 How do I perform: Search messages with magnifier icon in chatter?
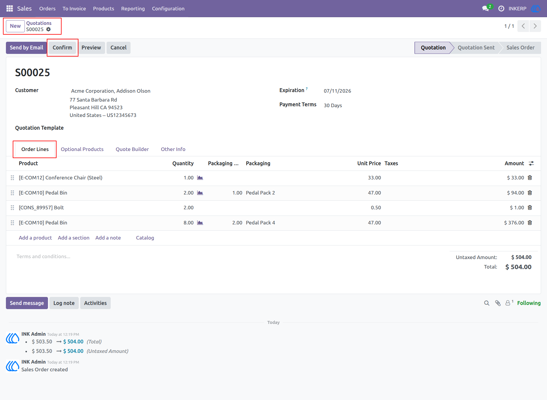tap(487, 303)
